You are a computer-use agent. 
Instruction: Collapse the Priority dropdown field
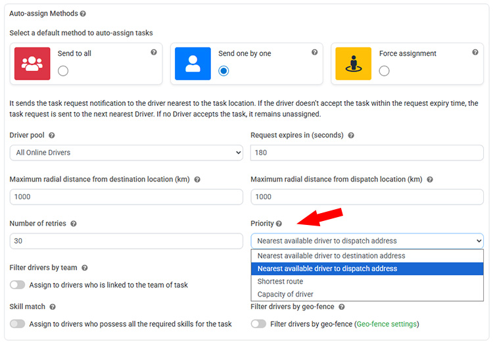tap(367, 241)
